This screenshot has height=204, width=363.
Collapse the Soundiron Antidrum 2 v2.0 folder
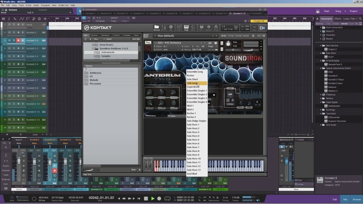pos(93,48)
